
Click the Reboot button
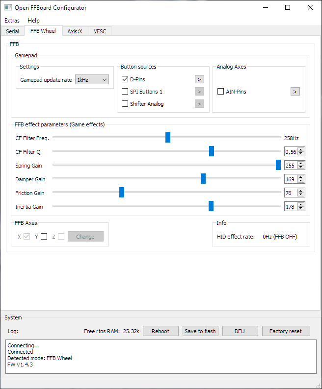pyautogui.click(x=161, y=331)
